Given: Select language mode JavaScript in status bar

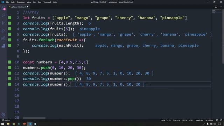Looking at the screenshot, I should (x=199, y=120).
